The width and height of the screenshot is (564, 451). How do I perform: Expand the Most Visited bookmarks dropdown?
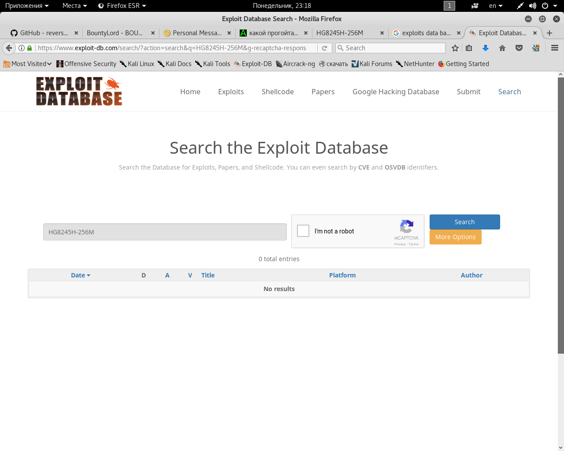tap(27, 64)
